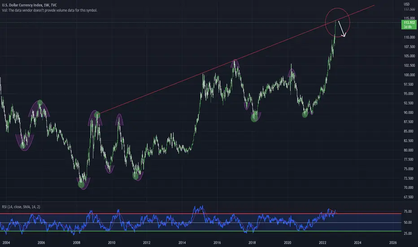Click the 72.500 price axis label

click(409, 178)
